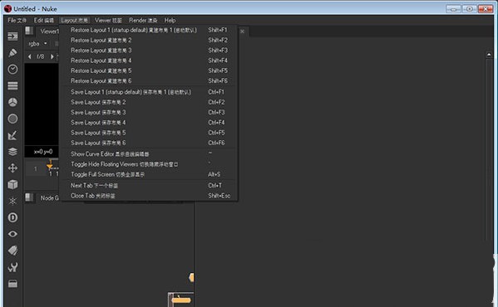Click the scrollbar up arrow in properties pane
The image size is (498, 307).
489,55
